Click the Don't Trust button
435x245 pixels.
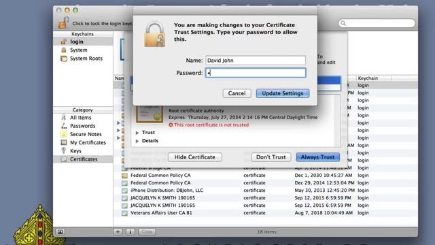[x=271, y=157]
